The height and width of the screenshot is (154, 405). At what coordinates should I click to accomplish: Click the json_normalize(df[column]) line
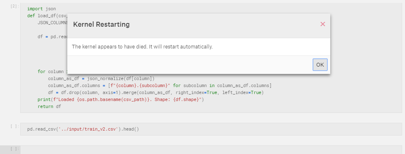[101, 78]
